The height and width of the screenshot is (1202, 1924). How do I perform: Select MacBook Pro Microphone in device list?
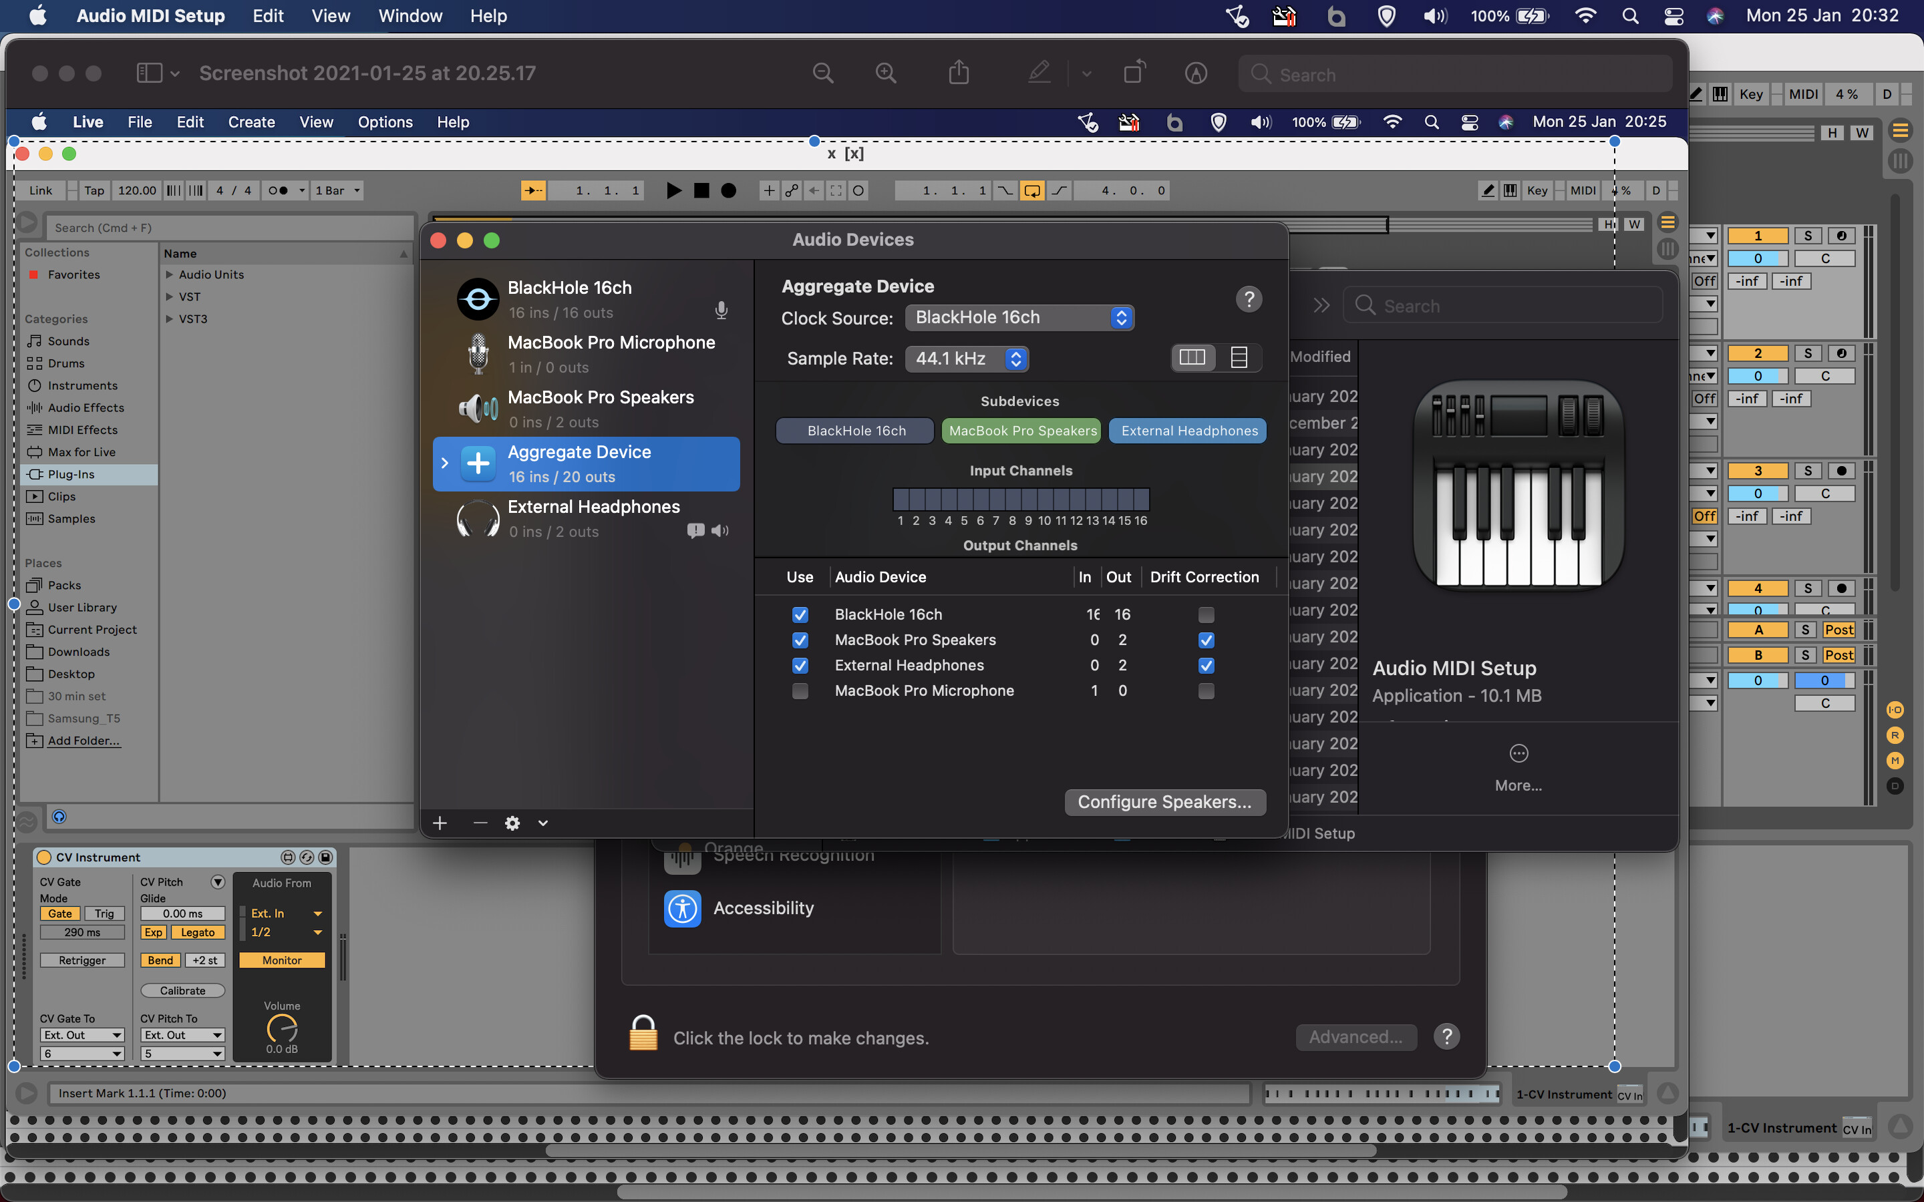tap(587, 355)
